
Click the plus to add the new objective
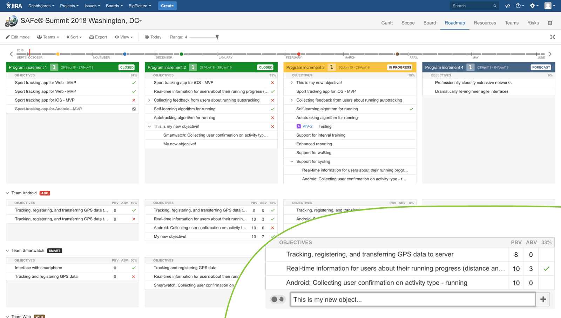coord(543,299)
